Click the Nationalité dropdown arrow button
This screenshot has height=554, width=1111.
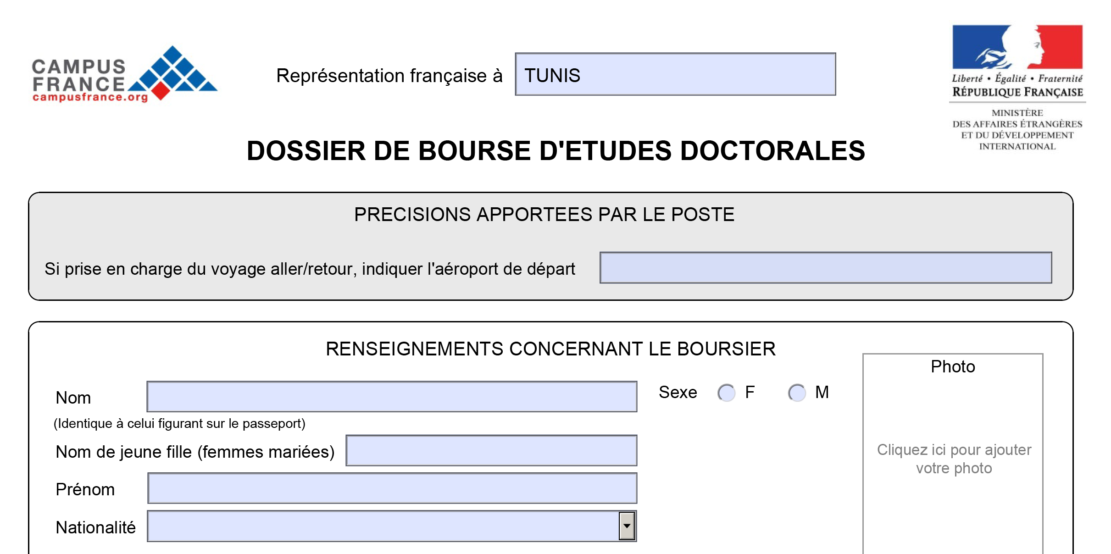coord(627,526)
